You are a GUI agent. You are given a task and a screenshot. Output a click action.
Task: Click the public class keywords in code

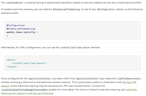[14, 32]
